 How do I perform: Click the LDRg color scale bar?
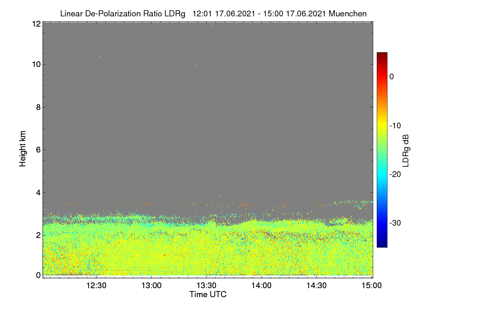point(382,150)
